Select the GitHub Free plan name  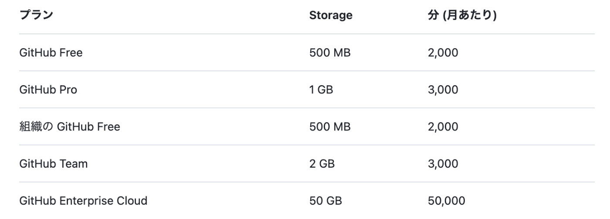(x=51, y=53)
